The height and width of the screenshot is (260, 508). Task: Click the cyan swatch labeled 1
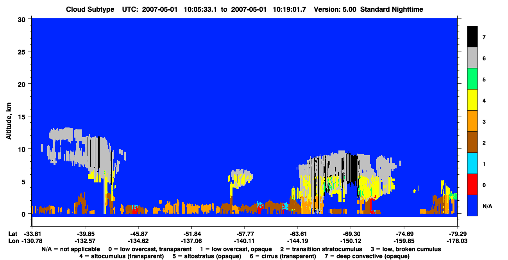click(472, 163)
